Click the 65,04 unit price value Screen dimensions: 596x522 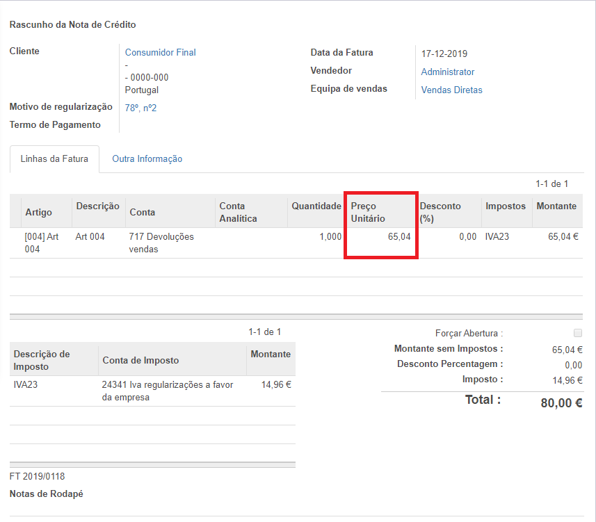[x=398, y=236]
